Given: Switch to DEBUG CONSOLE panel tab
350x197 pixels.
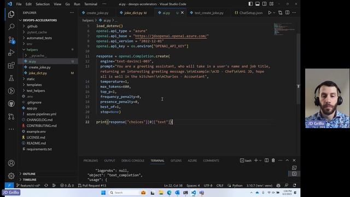Looking at the screenshot, I should click(x=133, y=160).
